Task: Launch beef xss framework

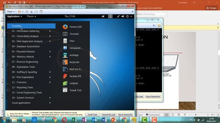Action: tap(73, 69)
